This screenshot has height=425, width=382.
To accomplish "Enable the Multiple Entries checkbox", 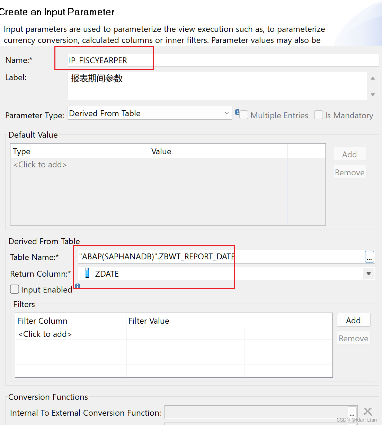I will coord(244,115).
